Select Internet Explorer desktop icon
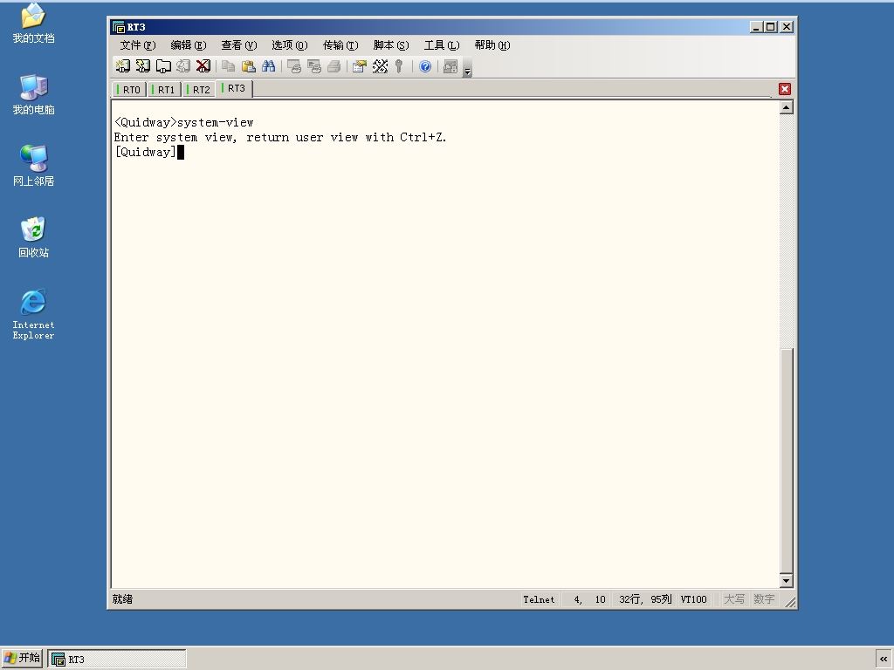Viewport: 894px width, 670px height. 34,314
